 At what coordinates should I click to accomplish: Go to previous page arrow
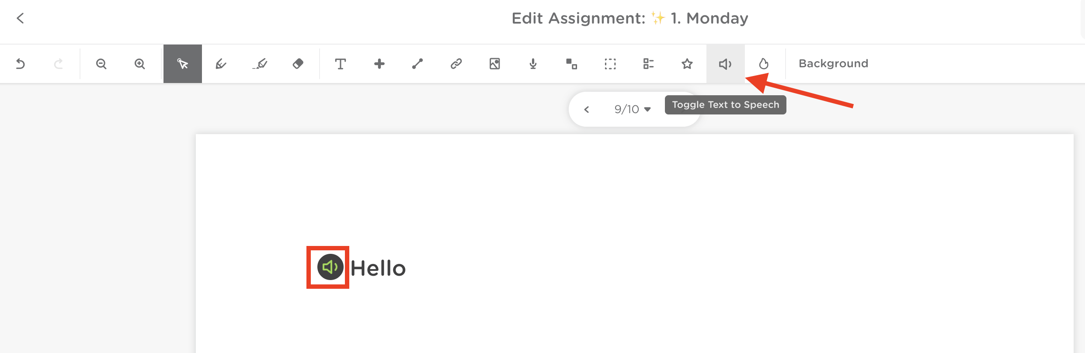click(587, 109)
